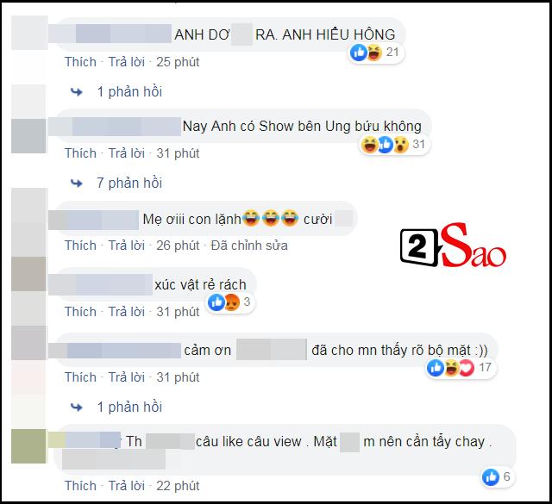Like the Mẹ ơiii con lạnh comment
The height and width of the screenshot is (504, 552).
80,246
